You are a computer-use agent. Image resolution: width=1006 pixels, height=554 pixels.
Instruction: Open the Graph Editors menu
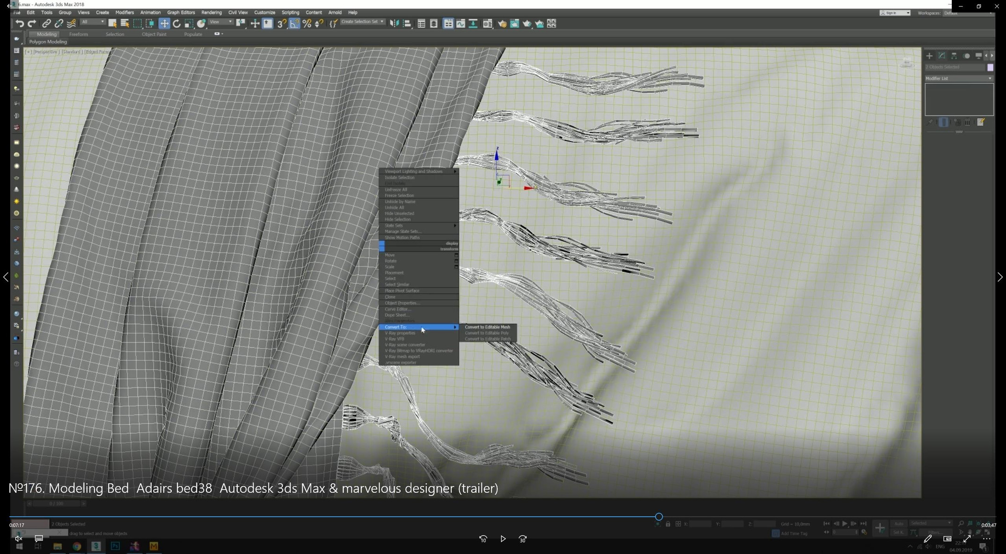point(181,13)
